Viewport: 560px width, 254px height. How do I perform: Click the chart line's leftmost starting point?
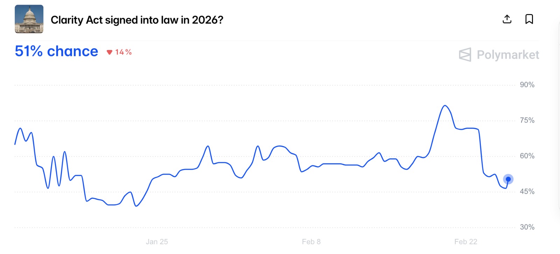point(15,144)
